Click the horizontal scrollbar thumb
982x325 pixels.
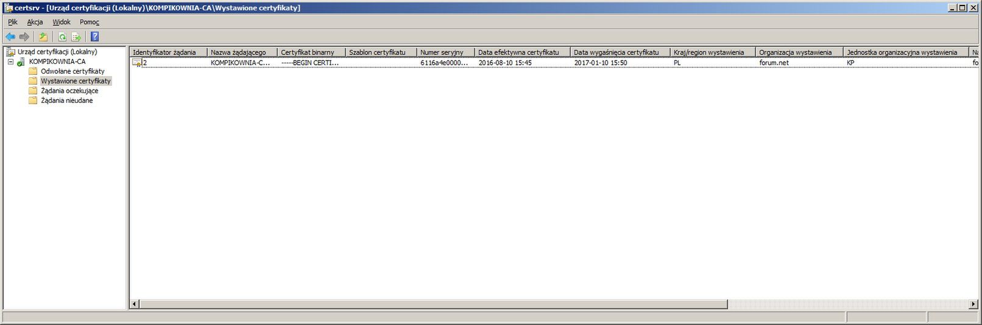click(x=434, y=304)
